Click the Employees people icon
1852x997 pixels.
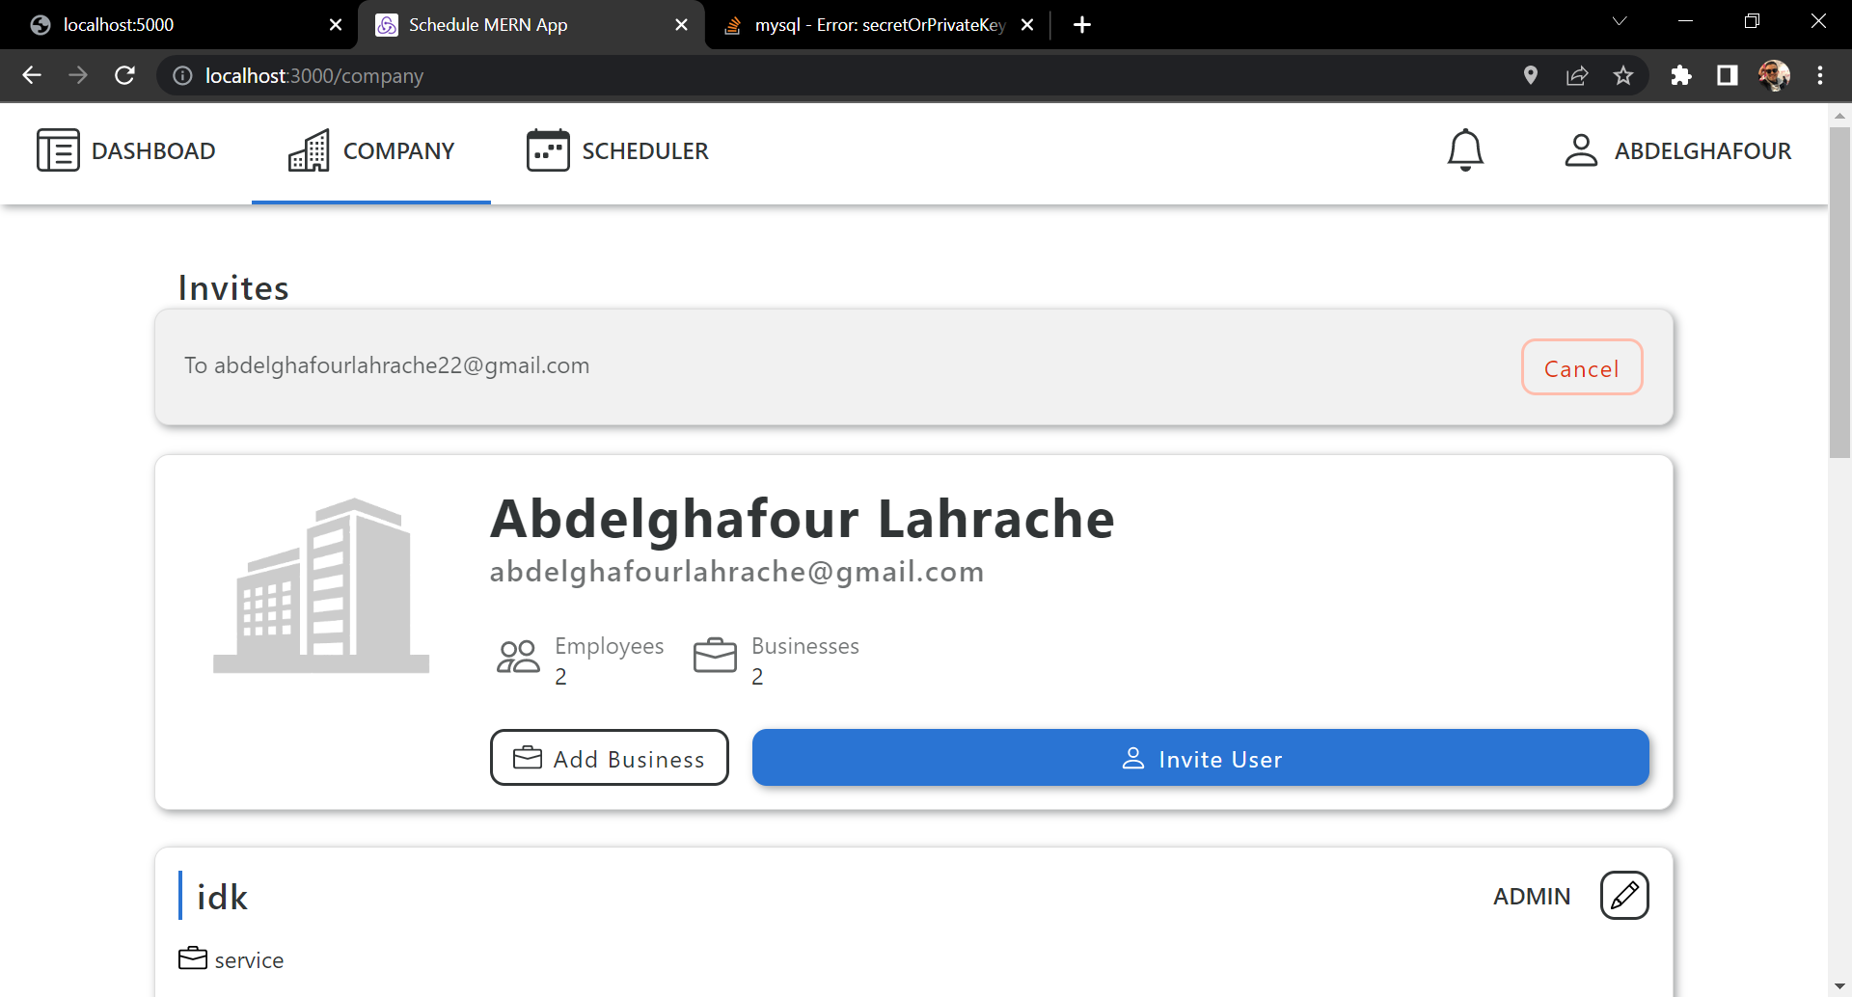(518, 658)
